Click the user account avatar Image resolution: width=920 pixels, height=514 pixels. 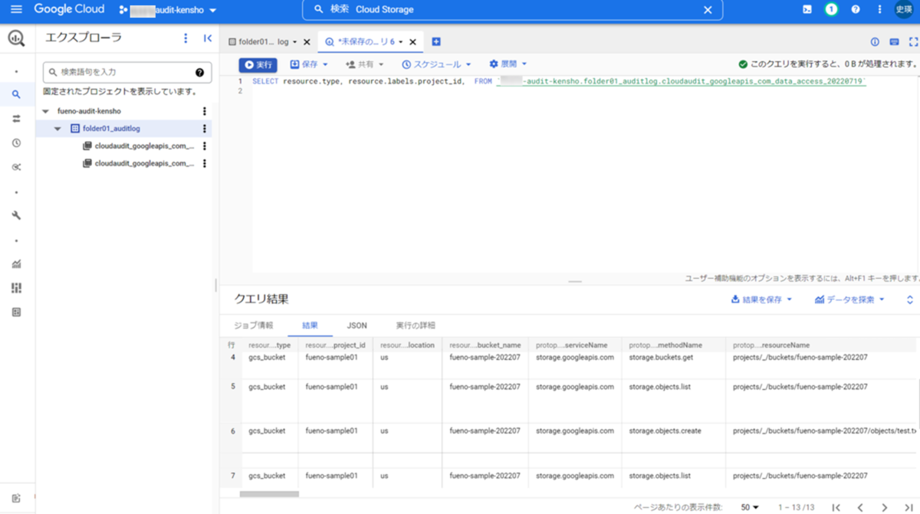[x=904, y=10]
